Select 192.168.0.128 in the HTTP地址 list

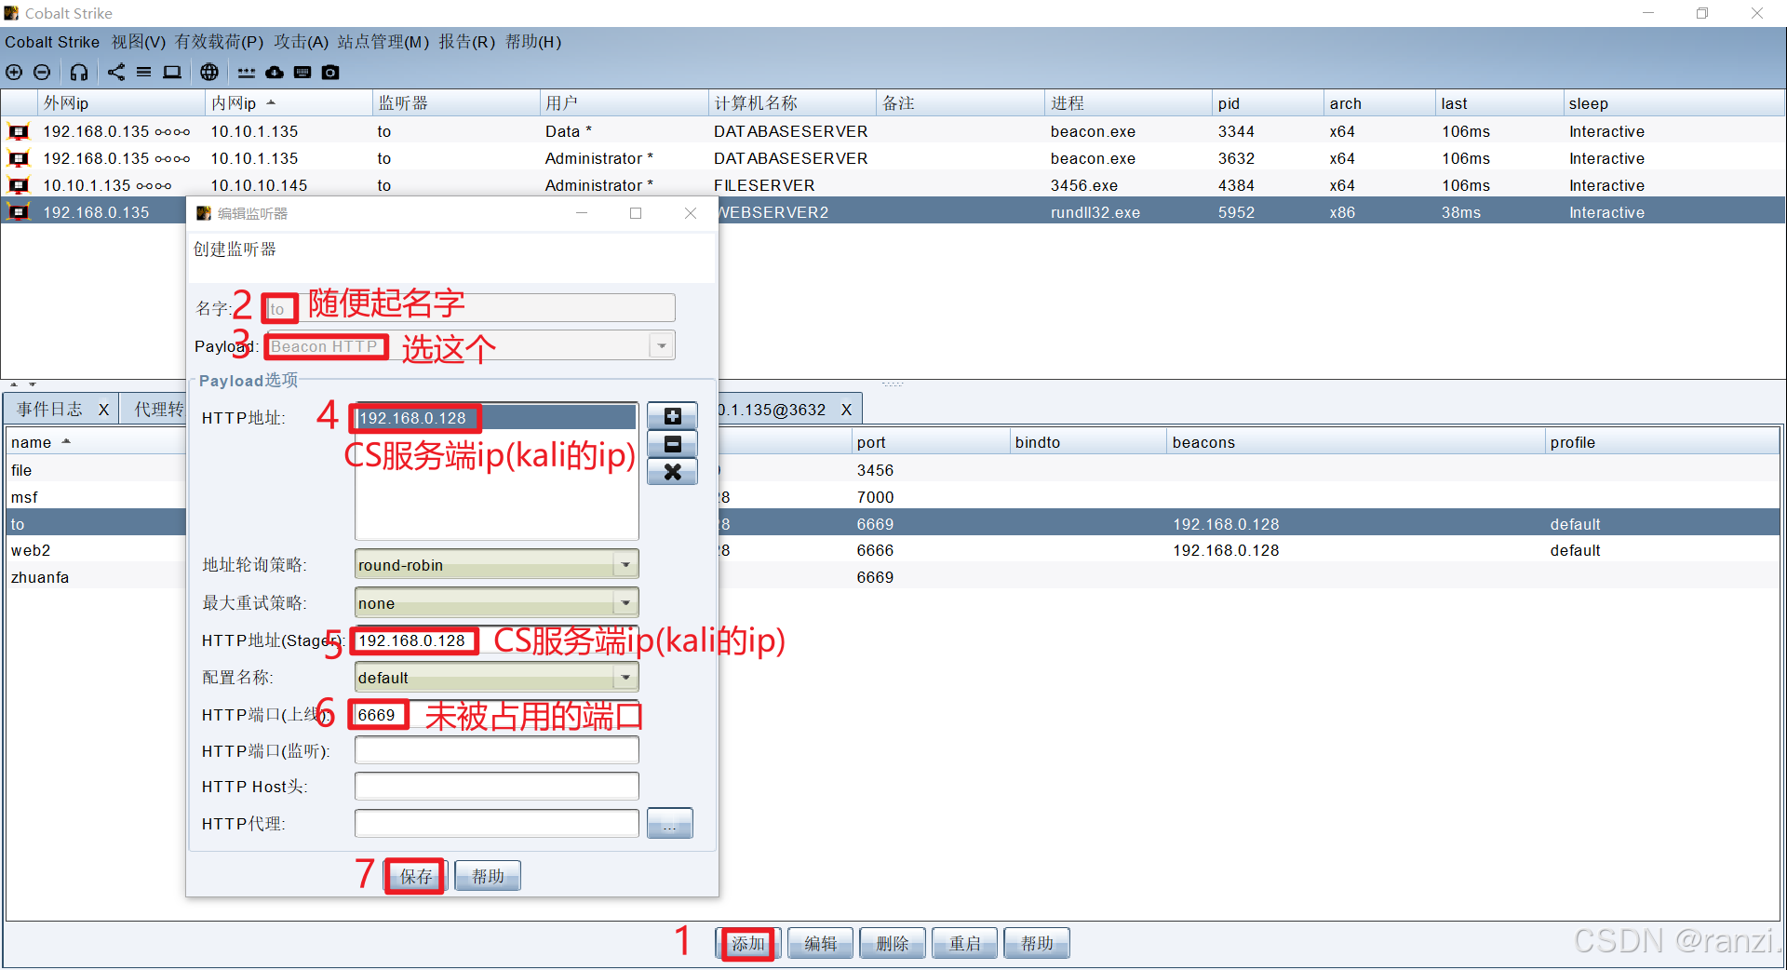(x=496, y=418)
